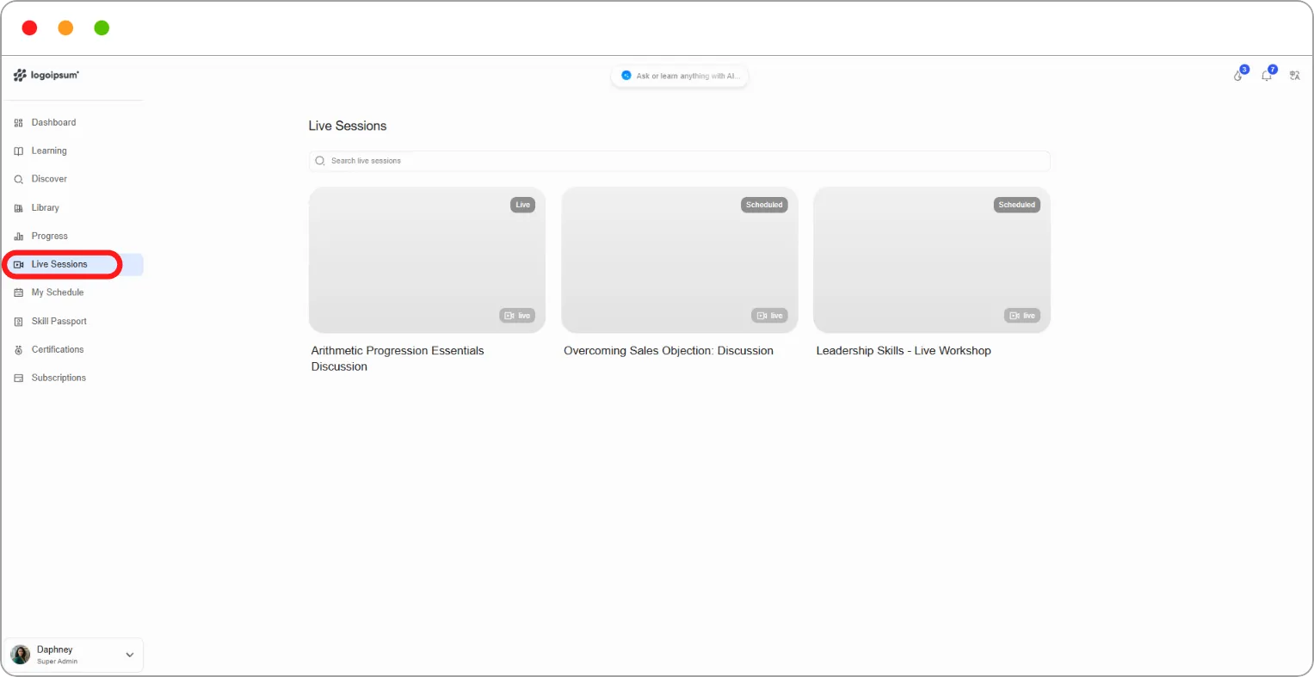Viewport: 1314px width, 677px height.
Task: Open Arithmetic Progression Essentials Discussion title
Action: [x=398, y=359]
